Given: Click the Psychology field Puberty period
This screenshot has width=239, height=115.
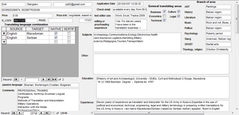Looking at the screenshot, I should coord(218,34).
